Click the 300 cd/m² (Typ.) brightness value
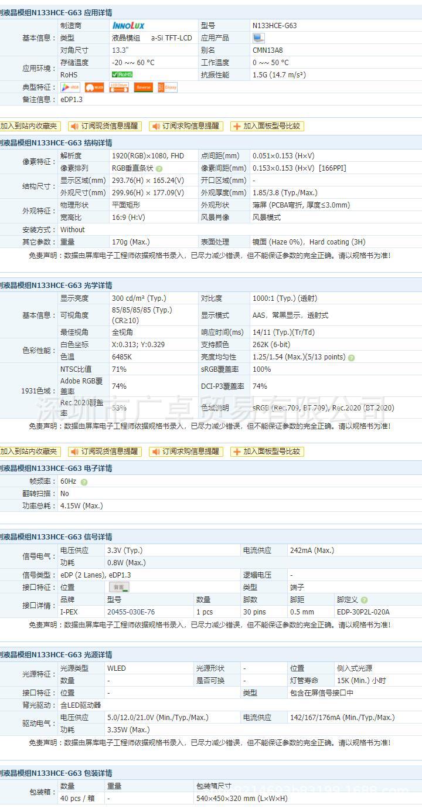422x808 pixels. [139, 298]
